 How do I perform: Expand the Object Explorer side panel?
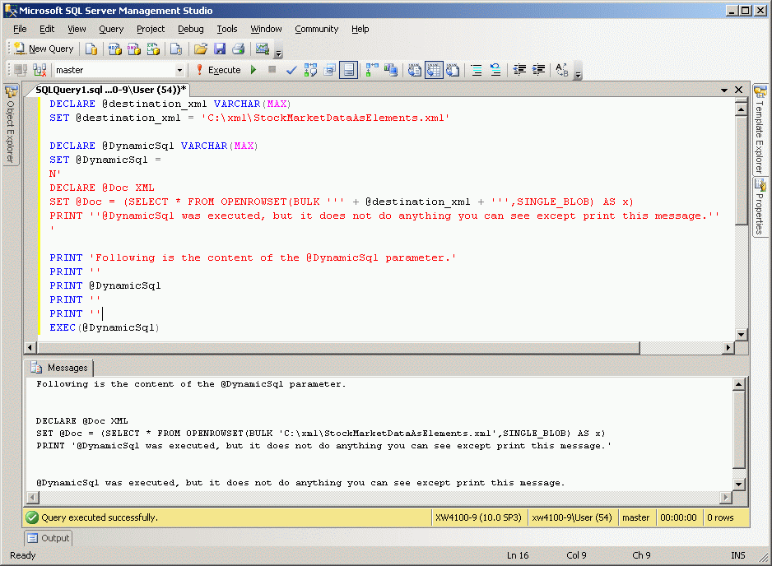(11, 123)
